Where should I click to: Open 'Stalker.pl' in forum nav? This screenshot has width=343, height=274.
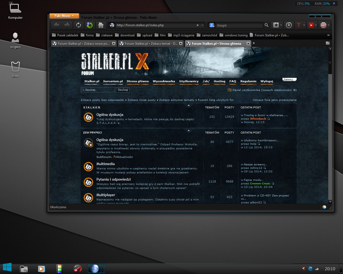[92, 81]
